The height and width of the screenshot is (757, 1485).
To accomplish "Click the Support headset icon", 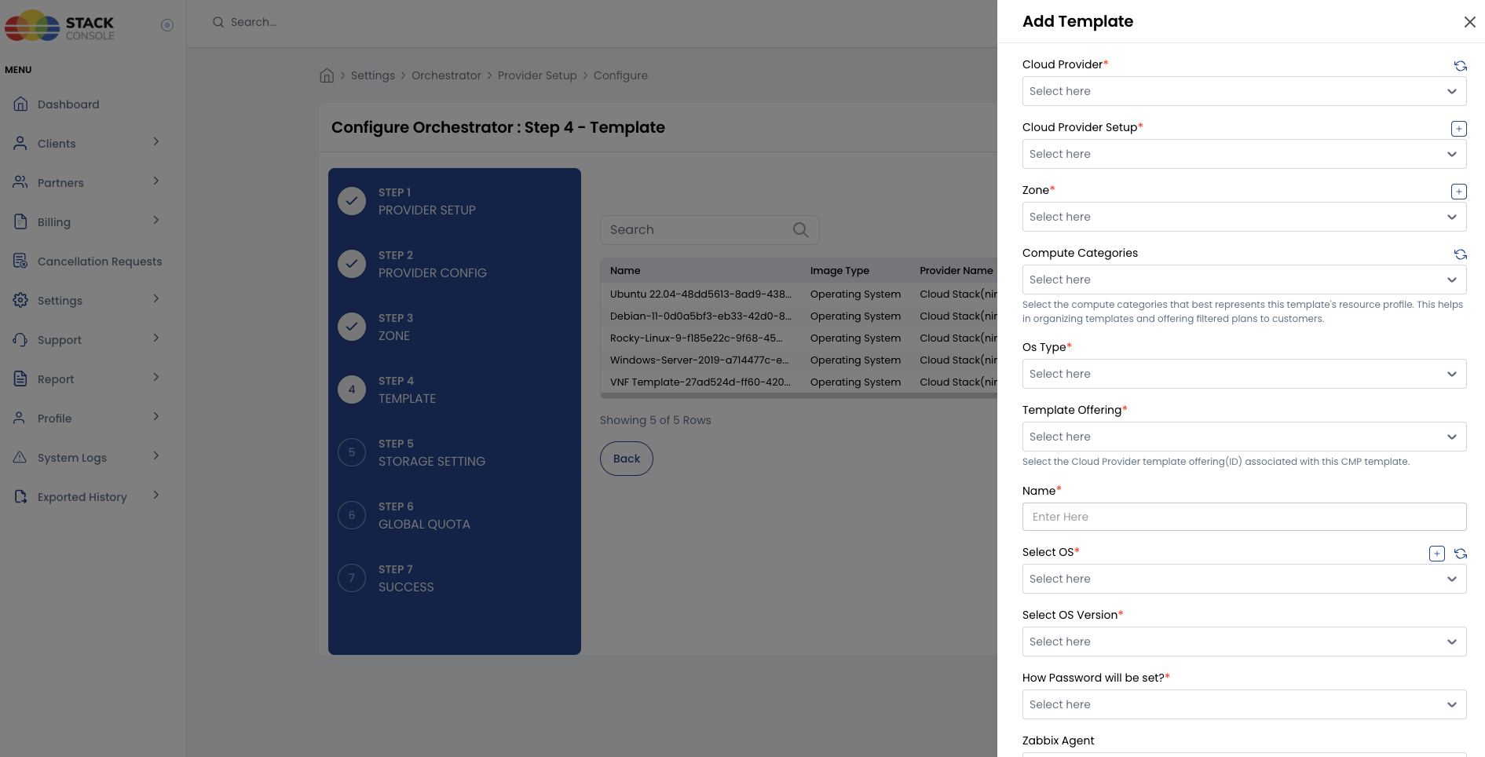I will coord(20,339).
